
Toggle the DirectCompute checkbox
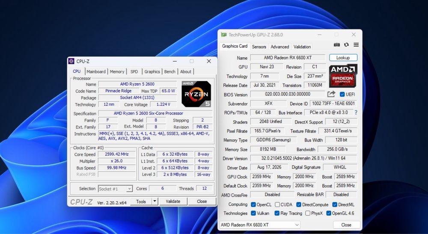click(x=299, y=204)
